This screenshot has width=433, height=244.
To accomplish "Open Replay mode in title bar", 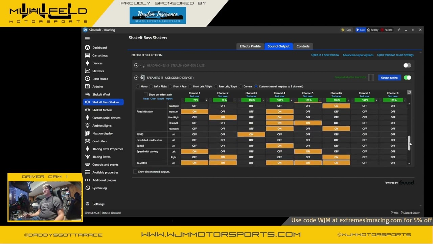I will click(372, 30).
